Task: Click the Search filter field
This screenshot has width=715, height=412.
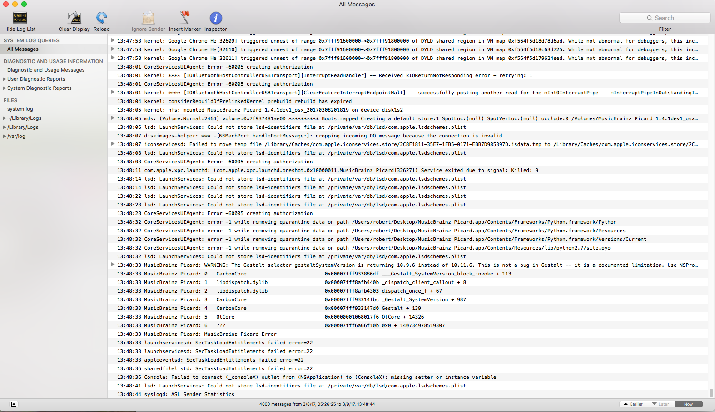Action: coord(665,18)
